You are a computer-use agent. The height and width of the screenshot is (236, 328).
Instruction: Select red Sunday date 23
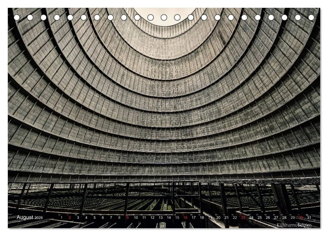click(x=243, y=217)
